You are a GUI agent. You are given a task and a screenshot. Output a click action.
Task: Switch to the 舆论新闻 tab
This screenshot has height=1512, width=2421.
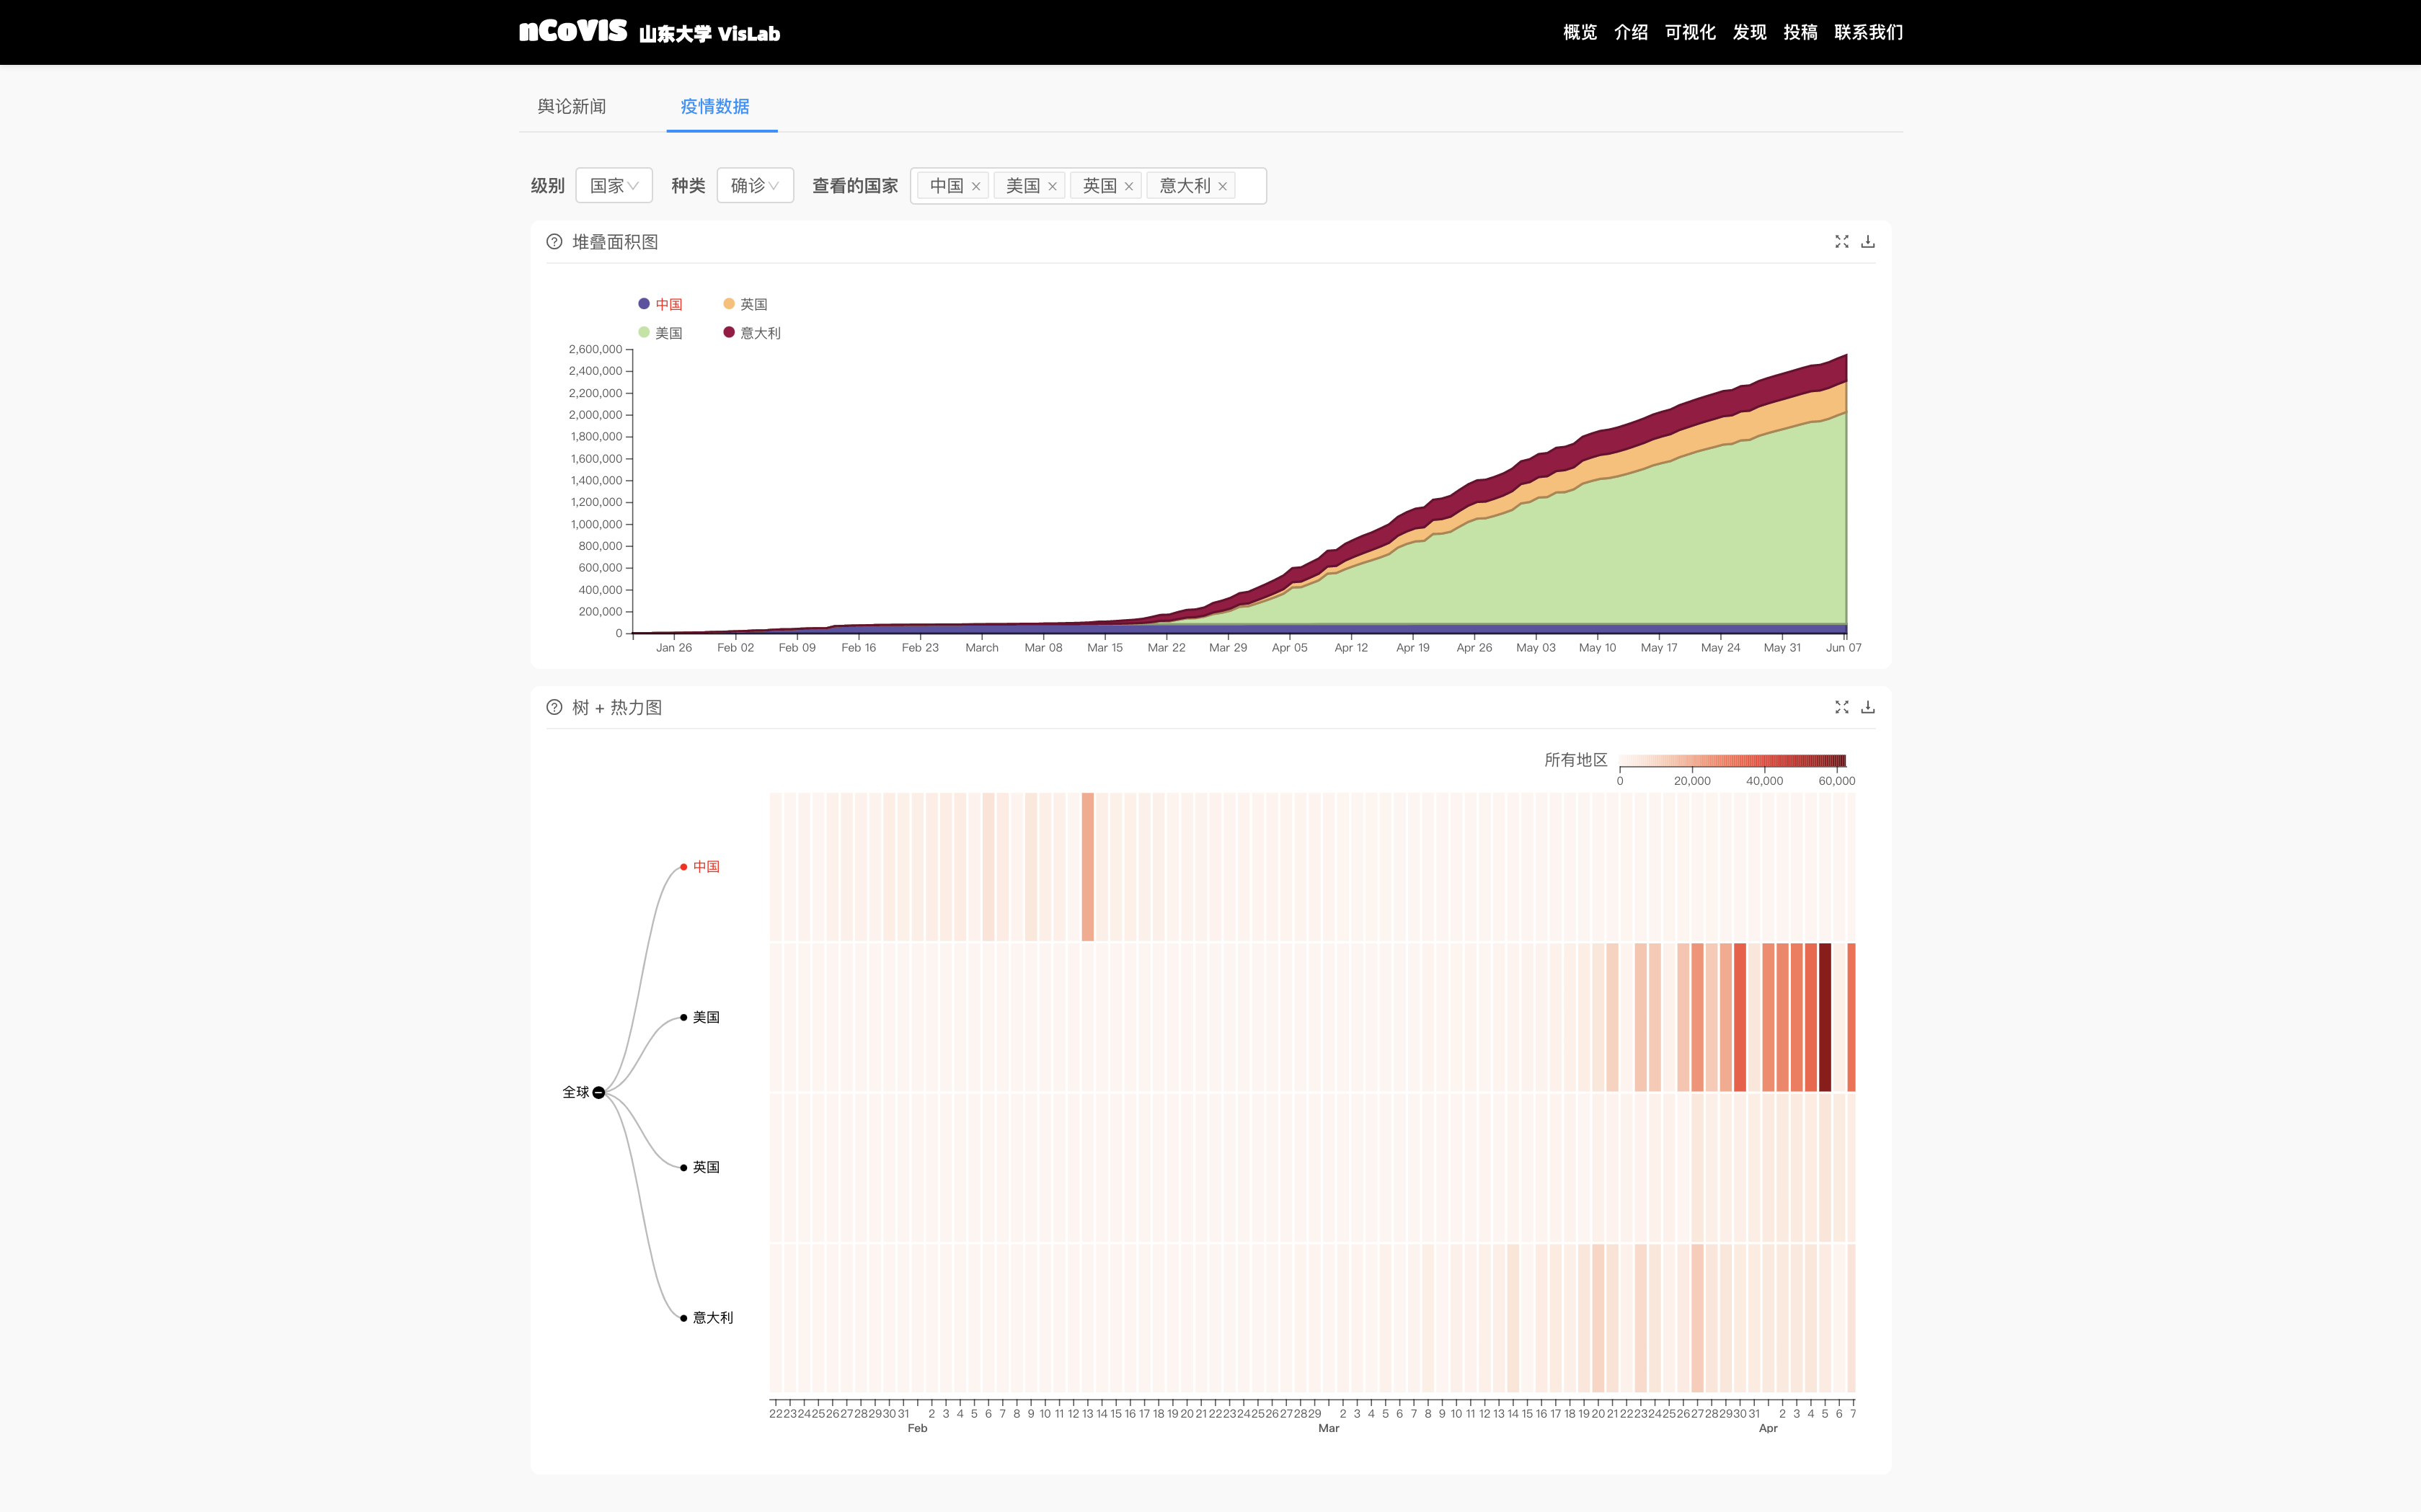point(571,106)
